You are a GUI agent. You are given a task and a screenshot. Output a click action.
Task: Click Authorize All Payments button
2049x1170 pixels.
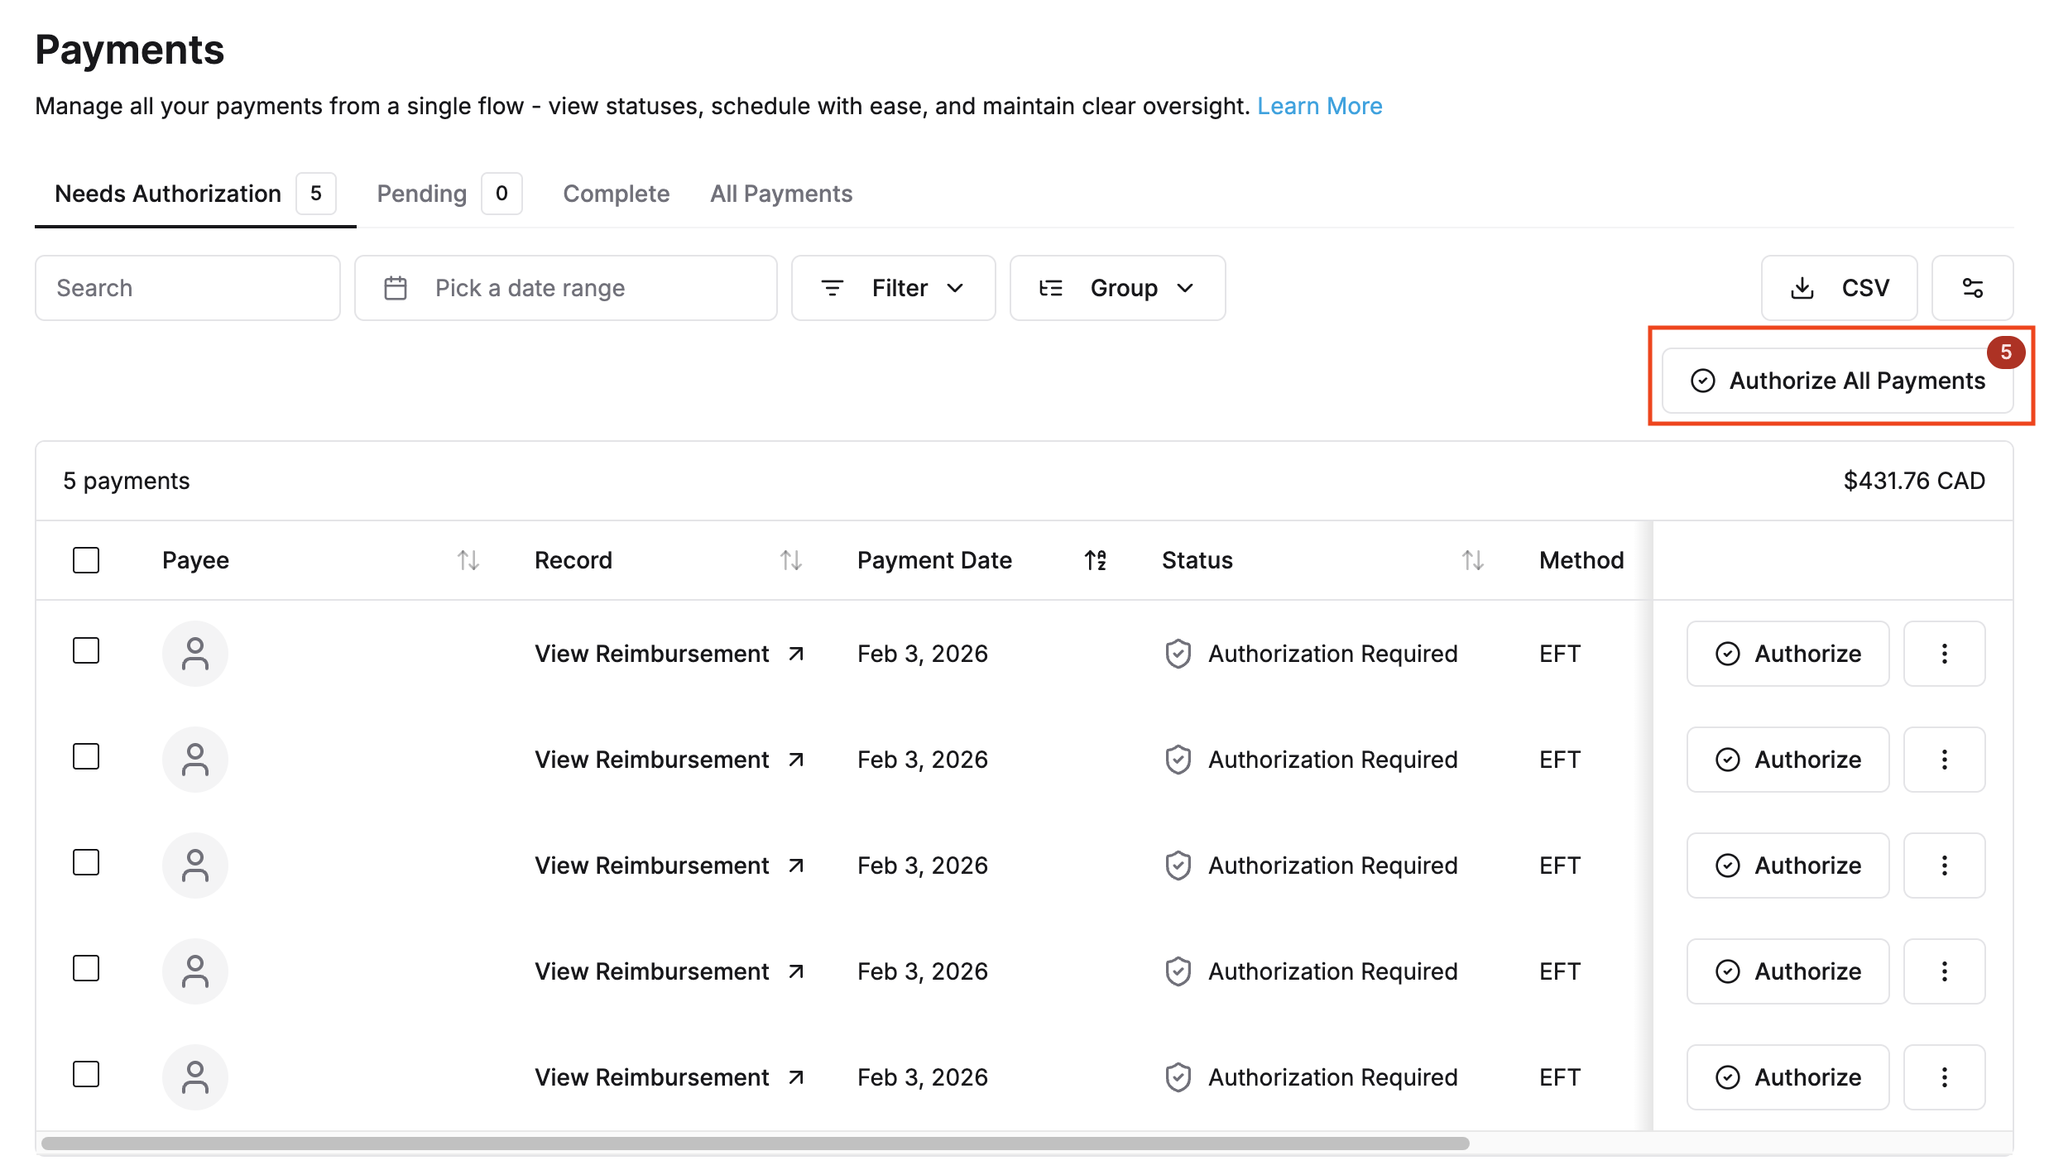pos(1837,381)
